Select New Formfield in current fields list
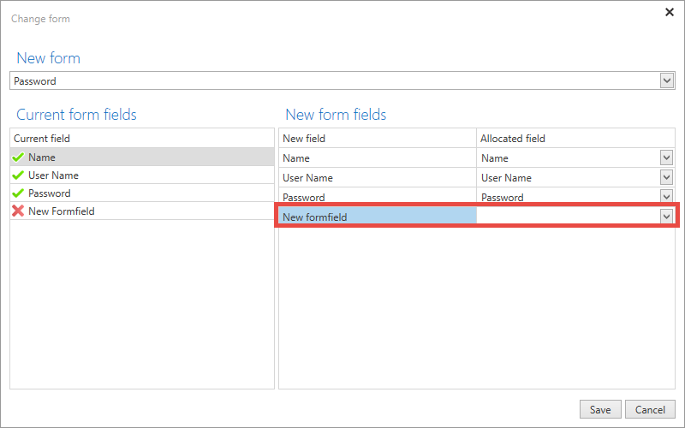 pos(142,211)
